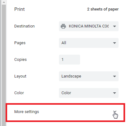Click the 'More settings' label
The height and width of the screenshot is (126, 126).
27,112
